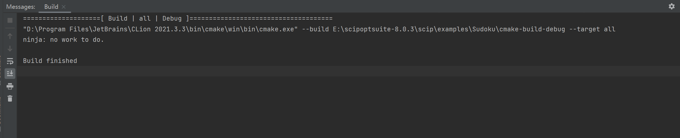Click the word Build in the header line
Image resolution: width=680 pixels, height=138 pixels.
pyautogui.click(x=118, y=19)
